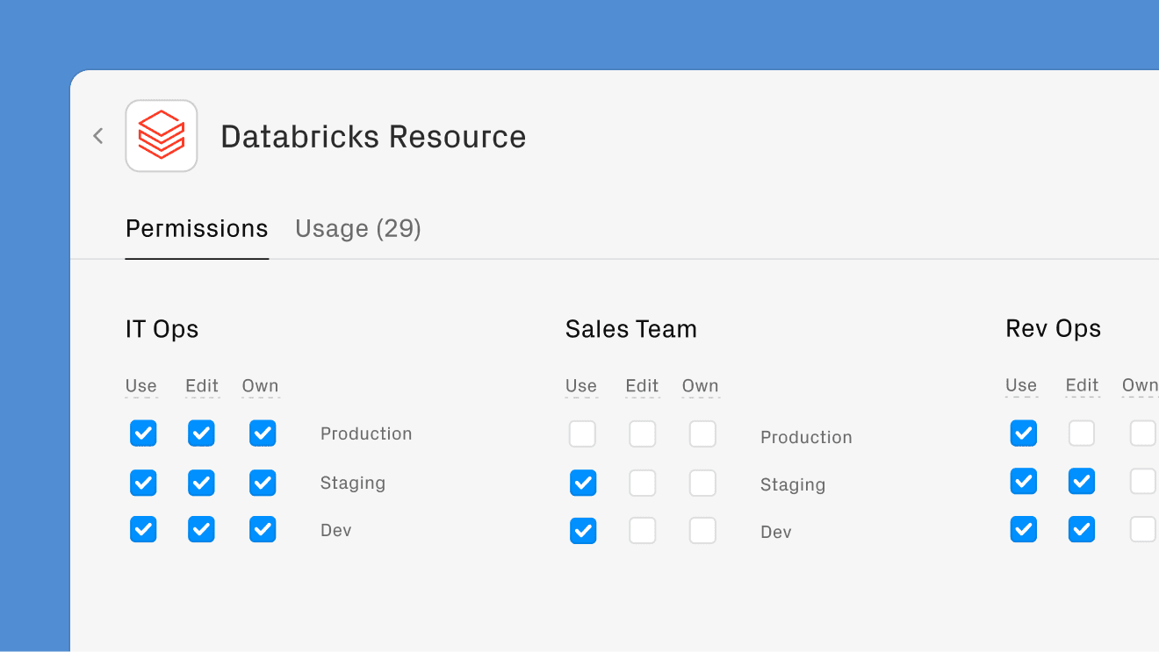The width and height of the screenshot is (1159, 652).
Task: Click the Use column header under IT Ops
Action: [x=141, y=385]
